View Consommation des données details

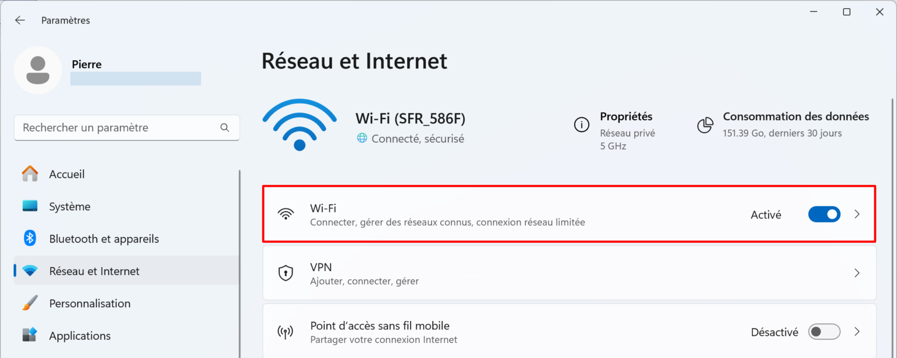pyautogui.click(x=795, y=116)
